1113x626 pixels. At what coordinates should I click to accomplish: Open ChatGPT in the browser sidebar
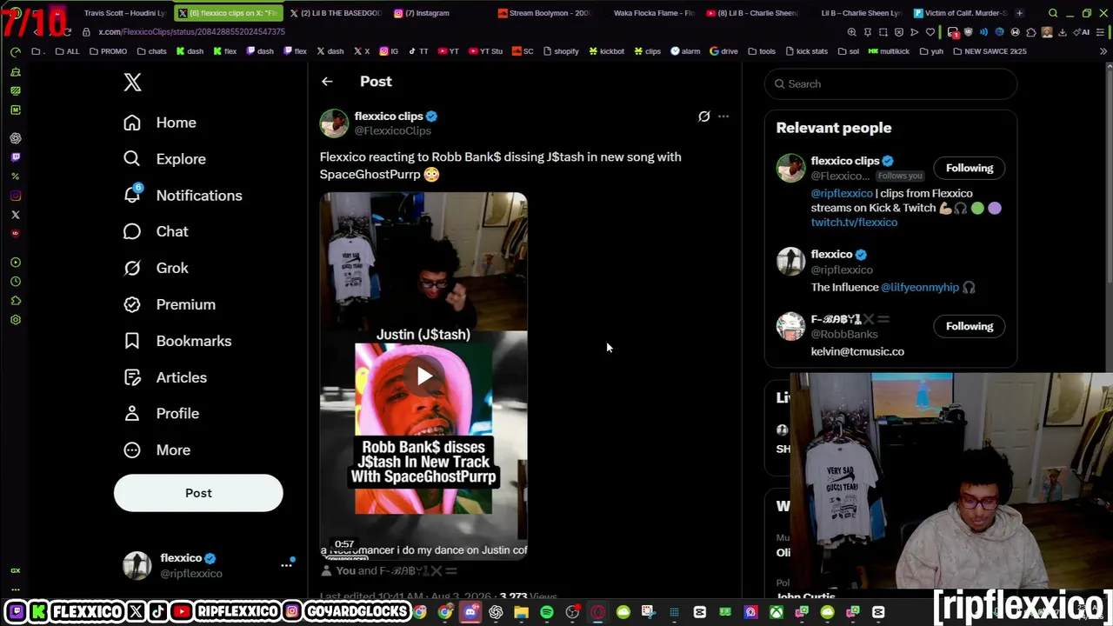(x=16, y=138)
